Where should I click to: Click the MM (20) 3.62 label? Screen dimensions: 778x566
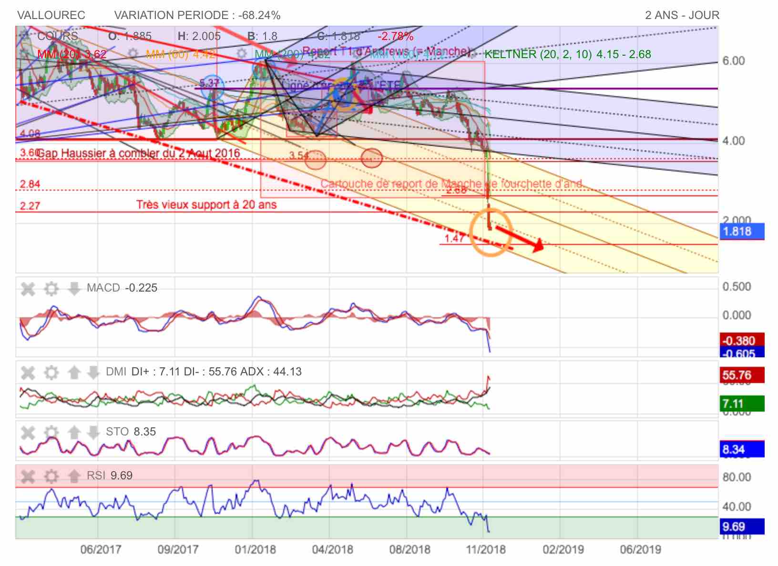pyautogui.click(x=72, y=54)
